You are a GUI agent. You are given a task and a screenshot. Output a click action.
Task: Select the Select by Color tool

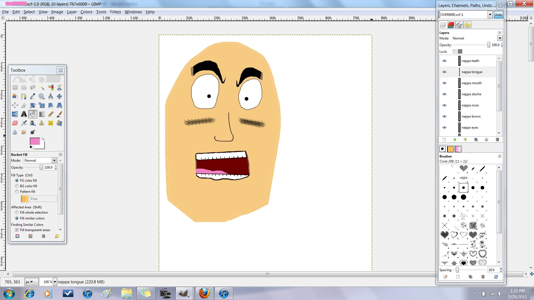tap(51, 87)
